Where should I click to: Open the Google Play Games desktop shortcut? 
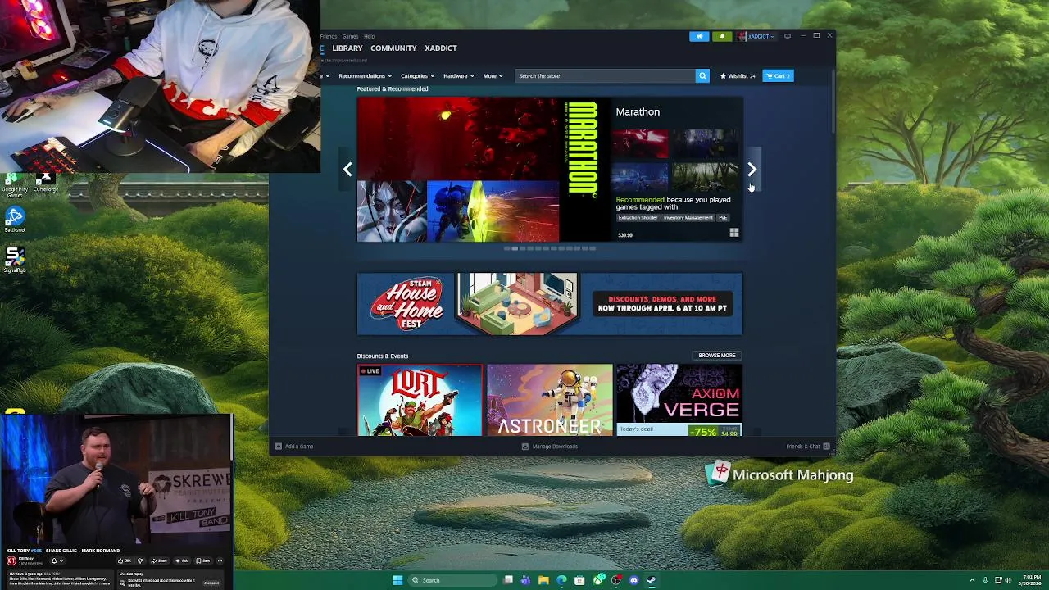click(x=15, y=185)
